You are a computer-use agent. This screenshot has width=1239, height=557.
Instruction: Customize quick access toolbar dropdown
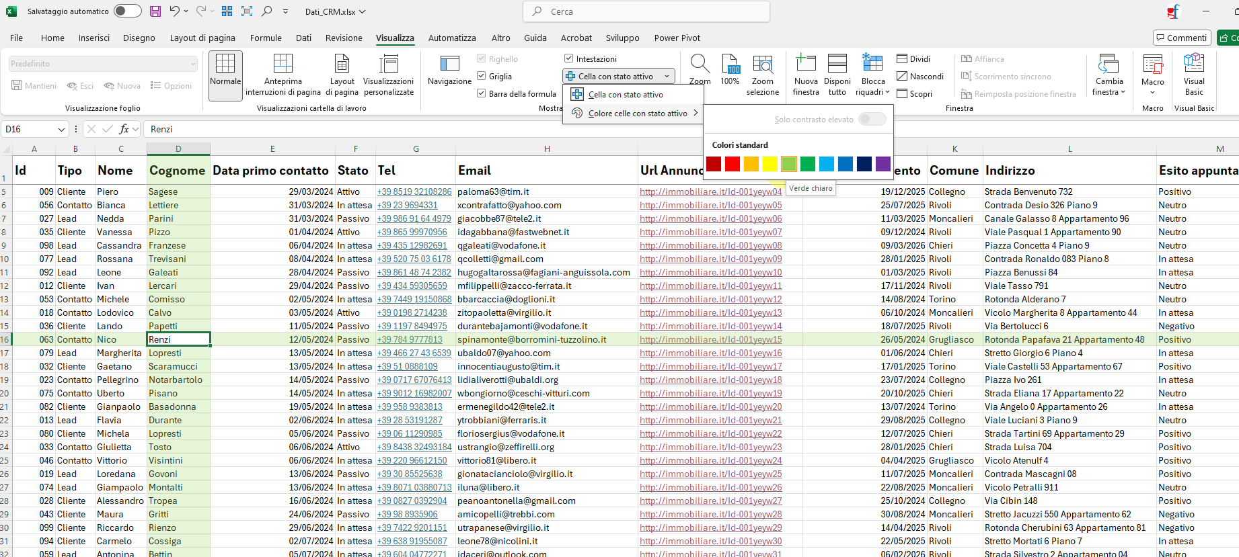[286, 11]
